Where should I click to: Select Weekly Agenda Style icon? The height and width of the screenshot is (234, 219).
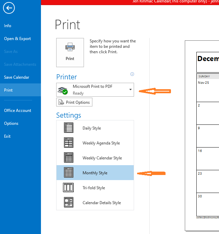pyautogui.click(x=68, y=142)
